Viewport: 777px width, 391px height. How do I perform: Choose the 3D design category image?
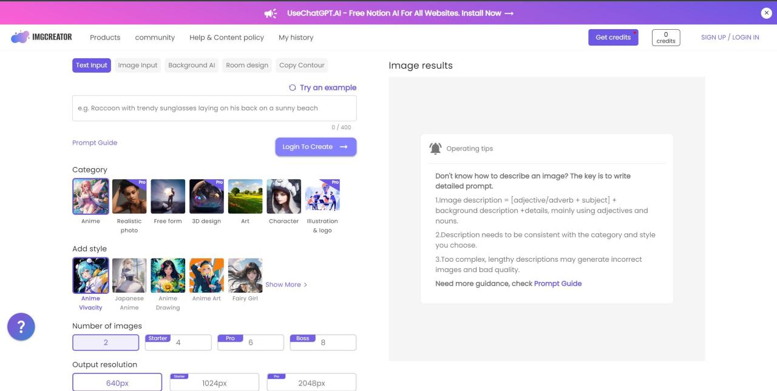click(x=206, y=197)
